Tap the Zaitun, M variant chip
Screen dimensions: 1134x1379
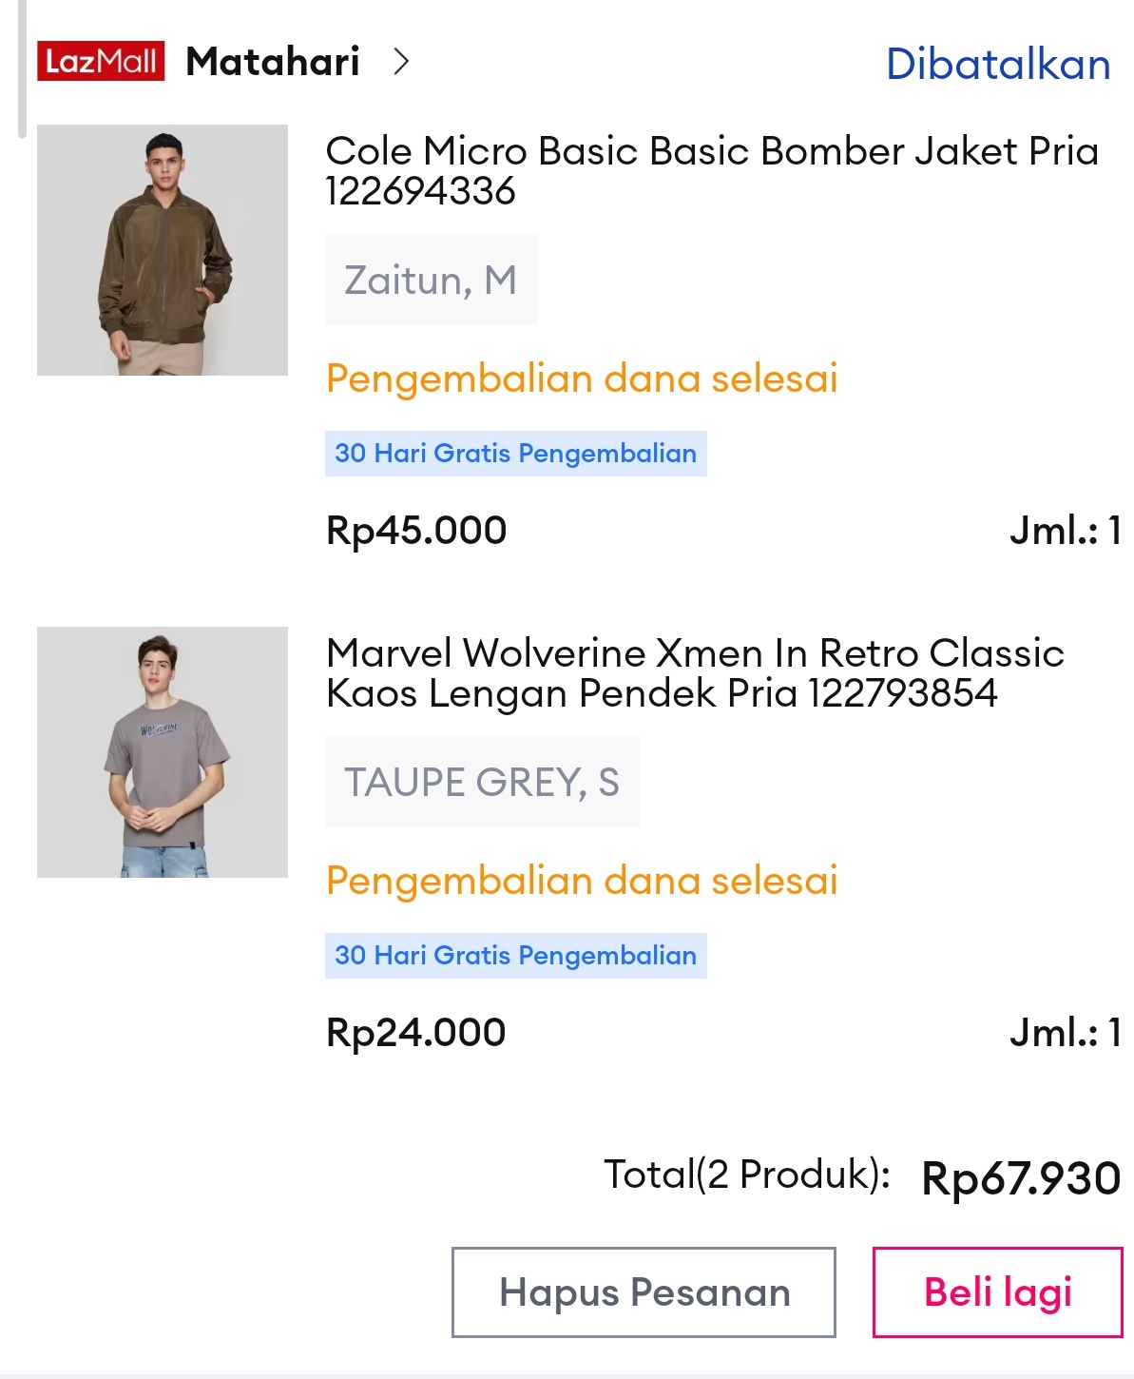tap(431, 281)
